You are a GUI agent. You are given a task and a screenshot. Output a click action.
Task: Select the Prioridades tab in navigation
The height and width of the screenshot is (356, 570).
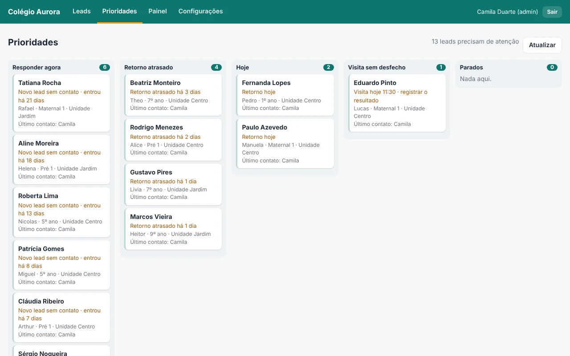coord(119,12)
